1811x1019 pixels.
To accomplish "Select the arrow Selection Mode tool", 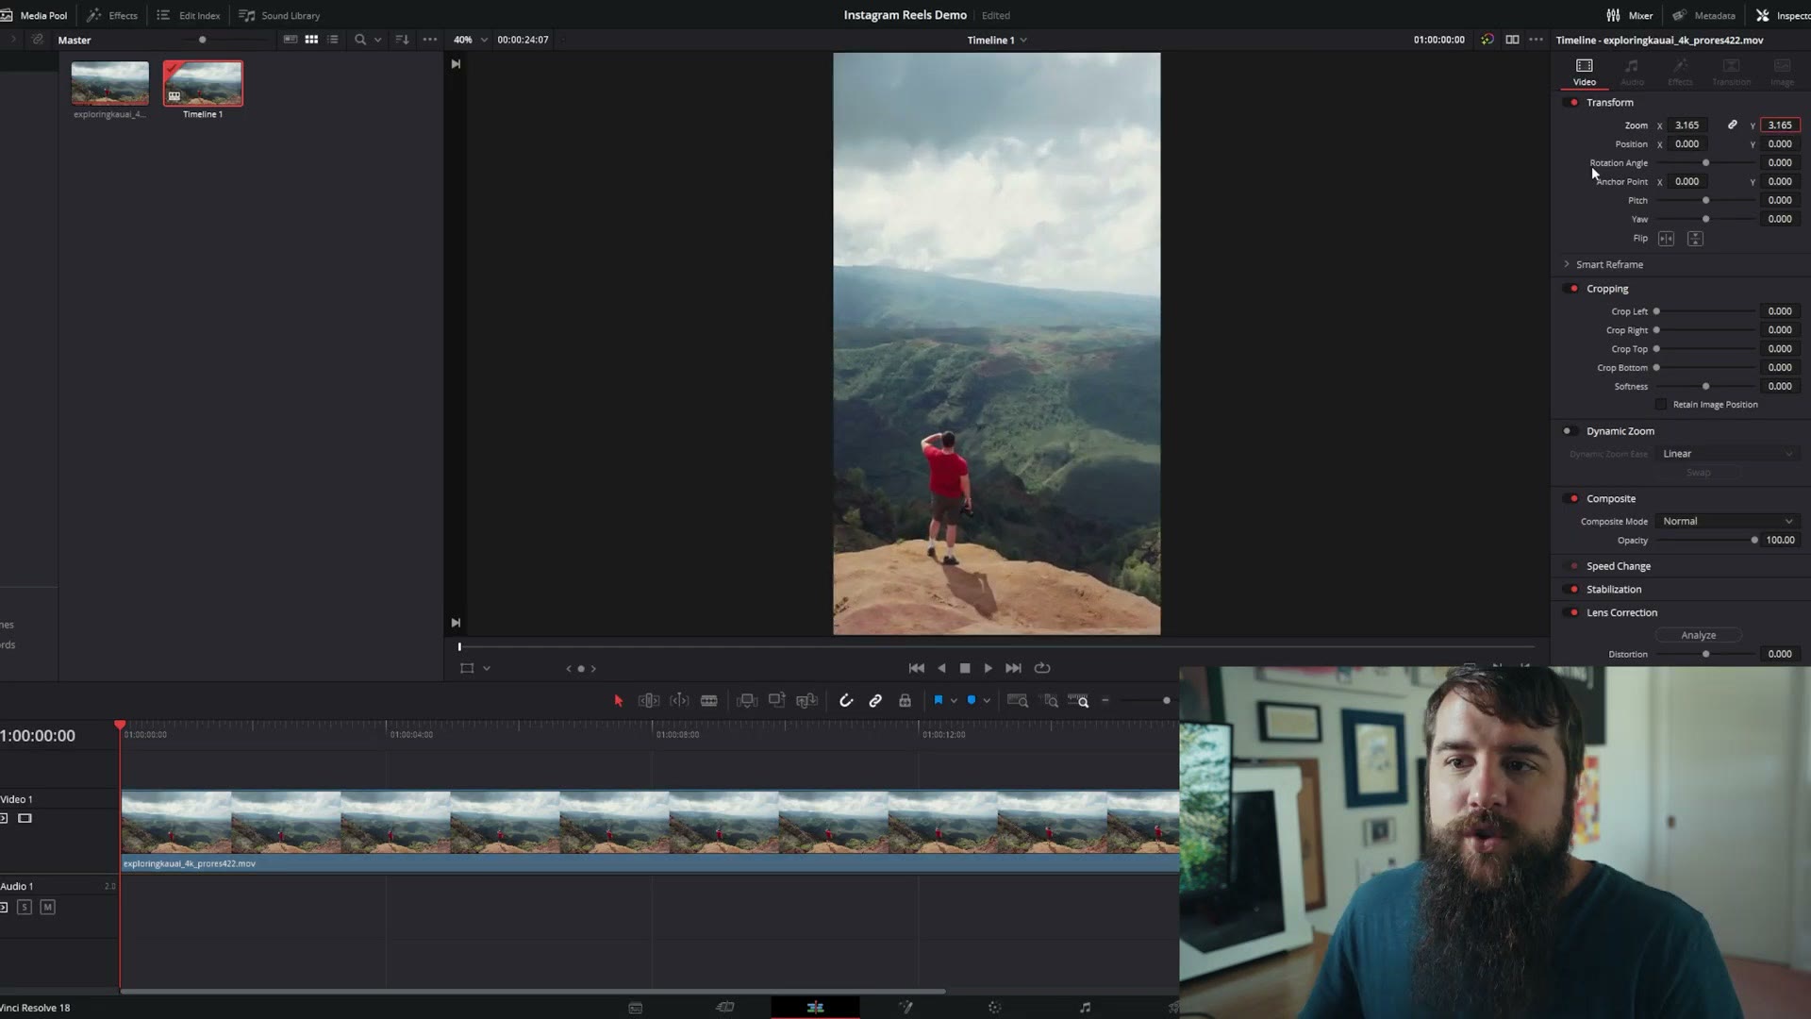I will click(x=618, y=700).
